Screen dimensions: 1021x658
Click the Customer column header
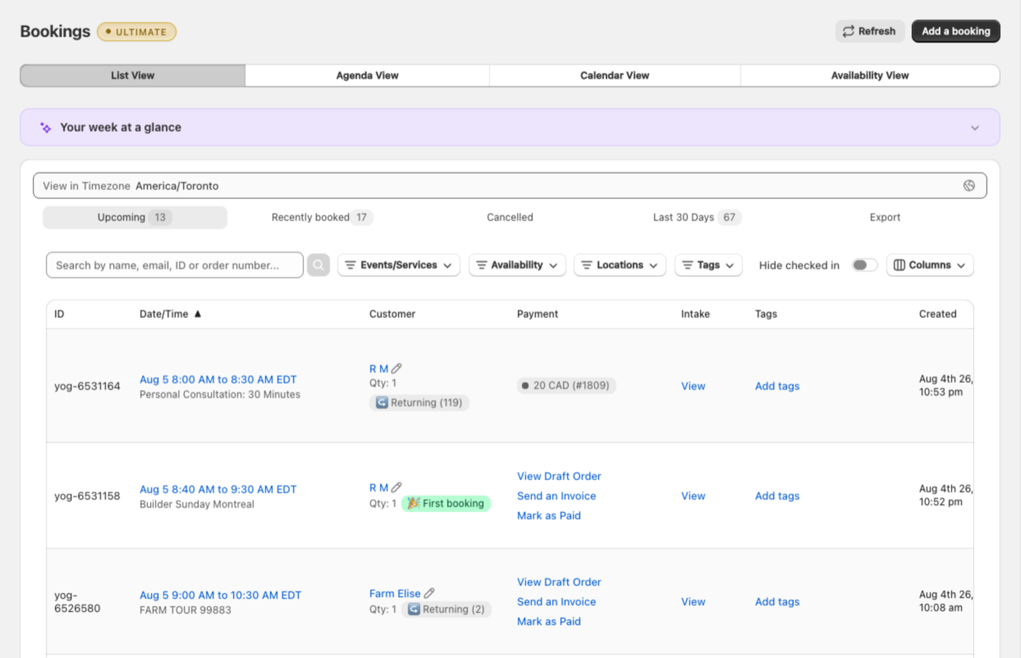(392, 314)
